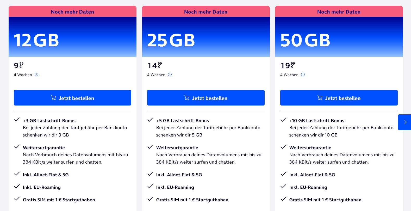Click the cart icon in the 25 GB order button
The image size is (411, 211).
click(187, 98)
